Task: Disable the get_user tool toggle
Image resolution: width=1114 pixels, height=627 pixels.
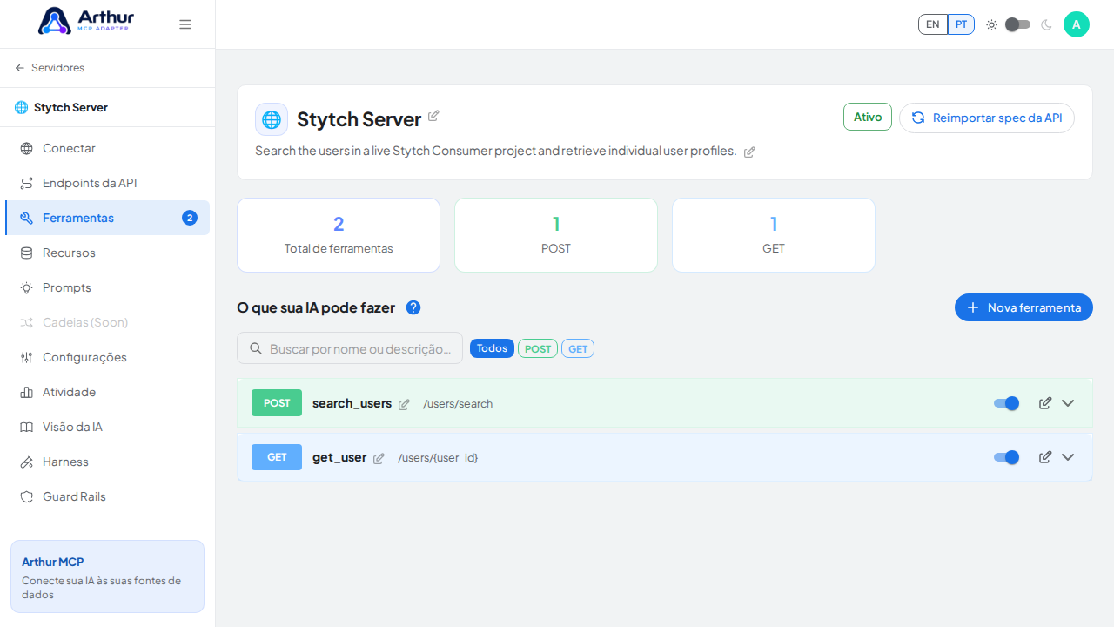Action: click(x=1007, y=457)
